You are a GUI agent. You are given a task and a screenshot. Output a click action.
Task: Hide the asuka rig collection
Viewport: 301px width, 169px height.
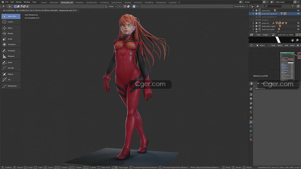[298, 23]
